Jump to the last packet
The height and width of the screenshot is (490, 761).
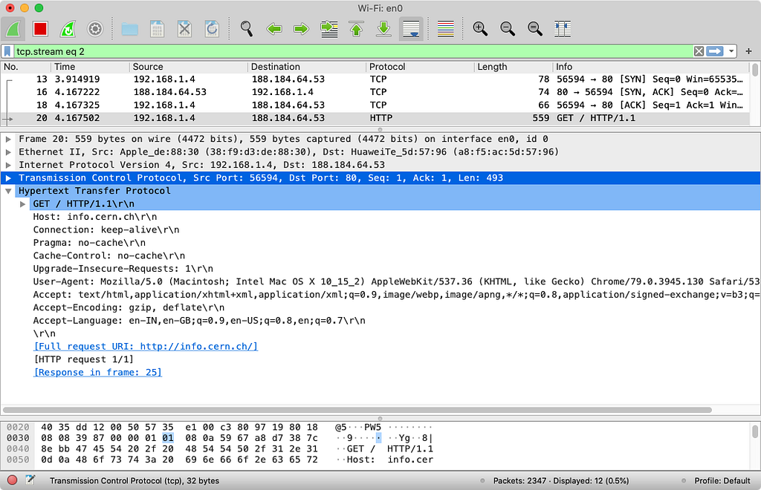tap(384, 29)
